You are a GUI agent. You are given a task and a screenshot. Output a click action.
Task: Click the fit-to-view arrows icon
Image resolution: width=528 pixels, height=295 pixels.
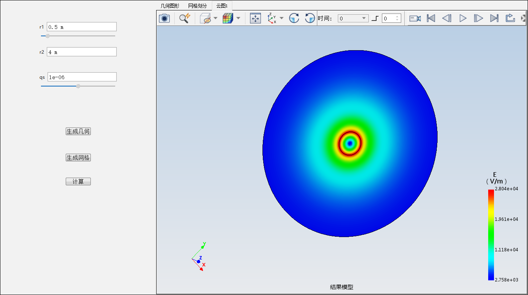coord(255,18)
